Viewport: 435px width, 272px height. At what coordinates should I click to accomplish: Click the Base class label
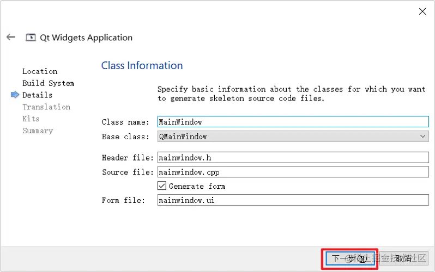(125, 137)
